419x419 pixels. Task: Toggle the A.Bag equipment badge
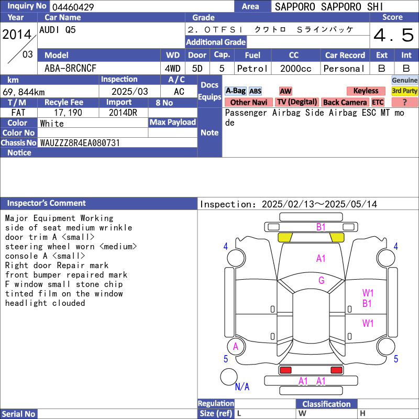[235, 91]
